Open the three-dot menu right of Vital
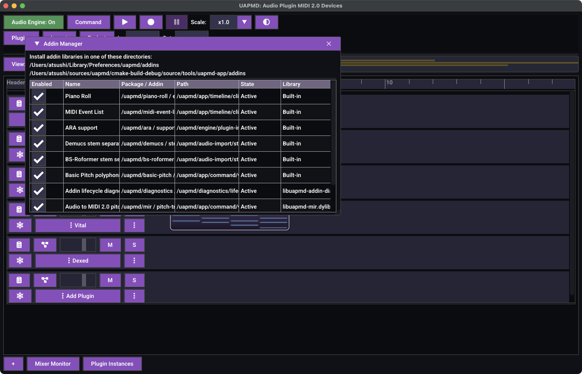The width and height of the screenshot is (582, 374). 134,225
